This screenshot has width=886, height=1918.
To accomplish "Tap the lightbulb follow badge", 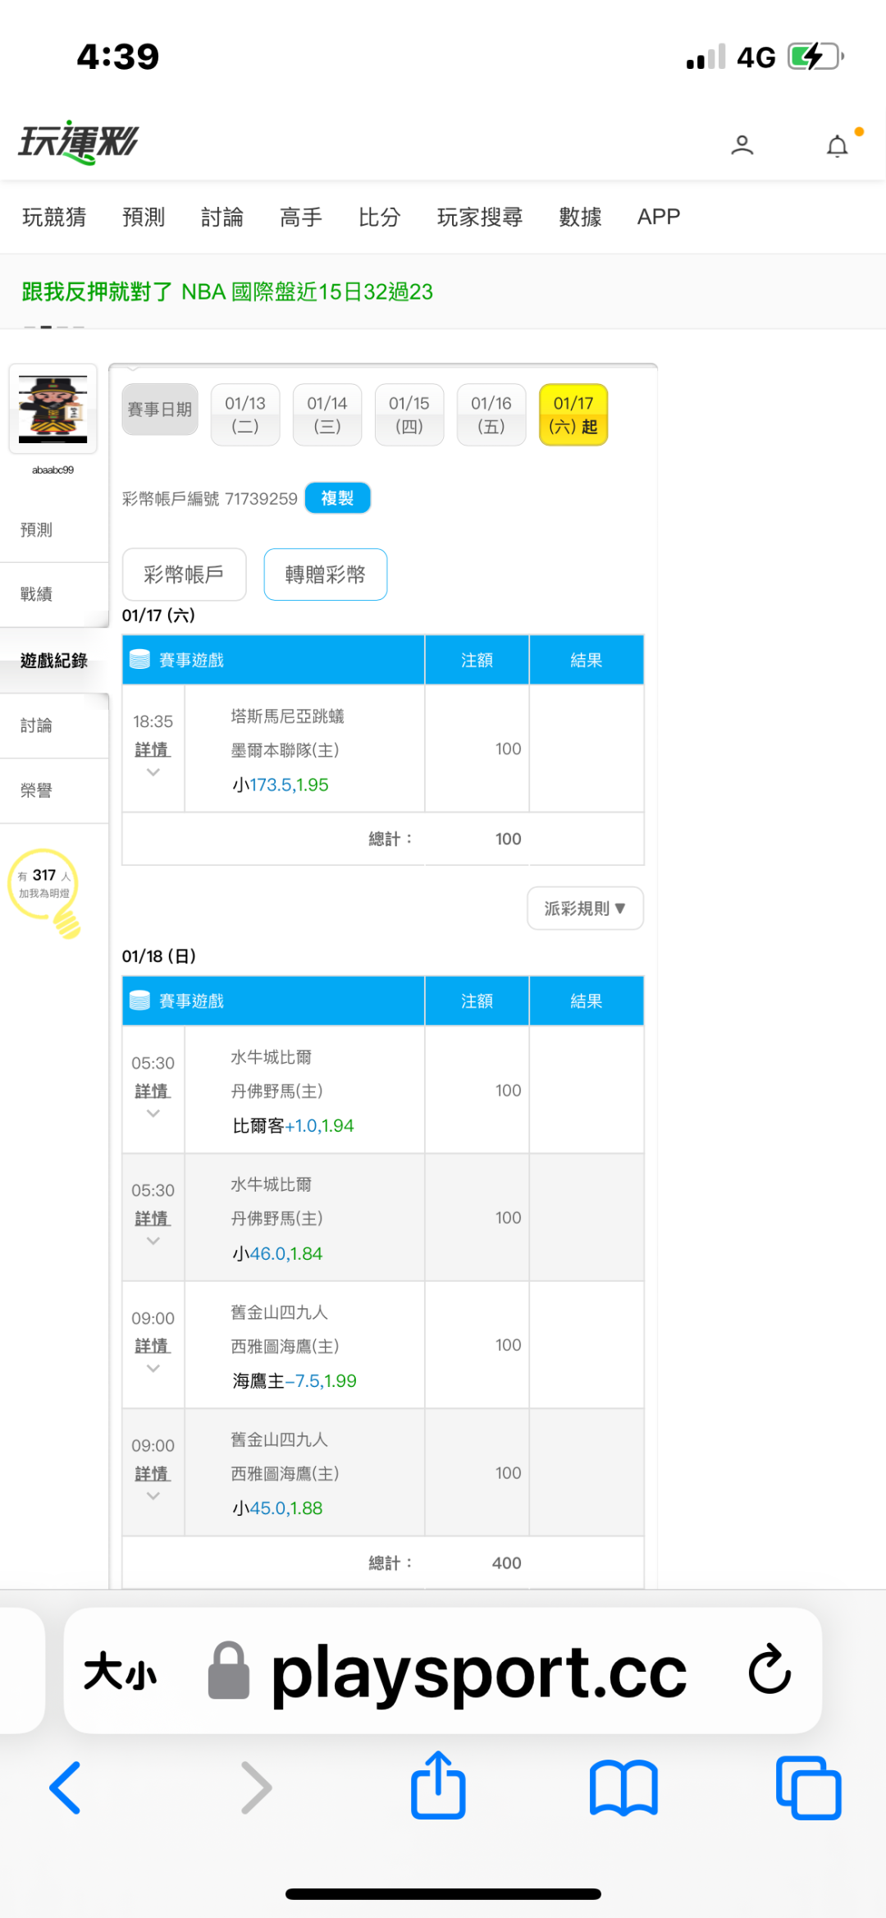I will click(45, 891).
